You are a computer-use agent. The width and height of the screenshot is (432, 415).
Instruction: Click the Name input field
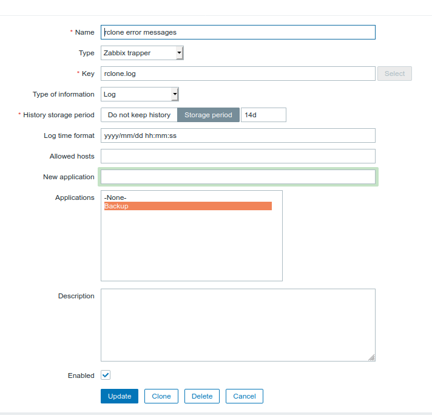click(238, 32)
